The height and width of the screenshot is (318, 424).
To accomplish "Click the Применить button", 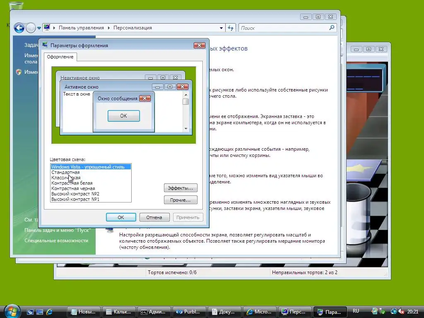I will pos(188,217).
